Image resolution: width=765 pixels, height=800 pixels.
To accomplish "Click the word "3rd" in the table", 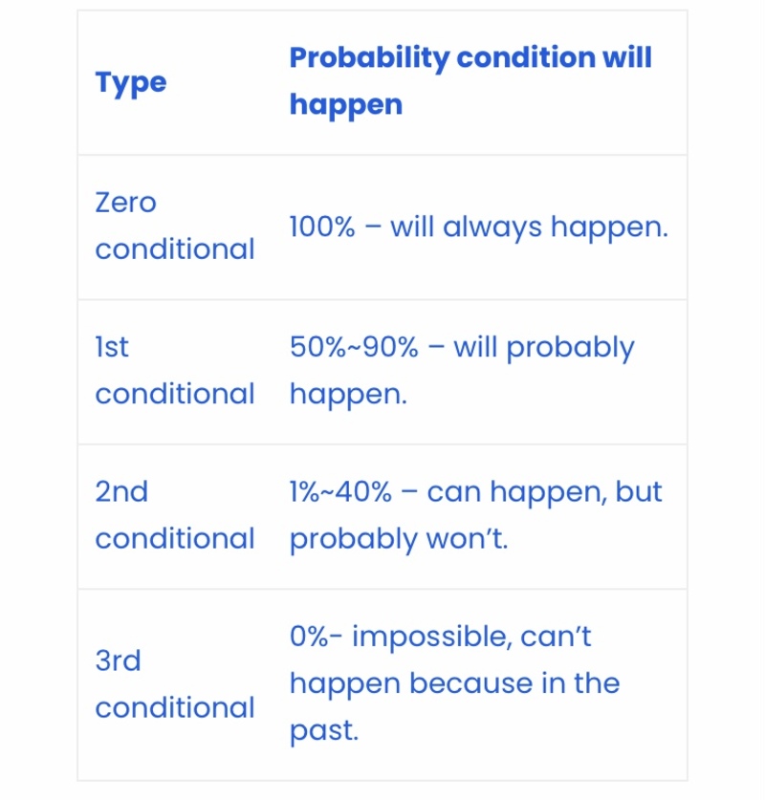I will [x=118, y=660].
